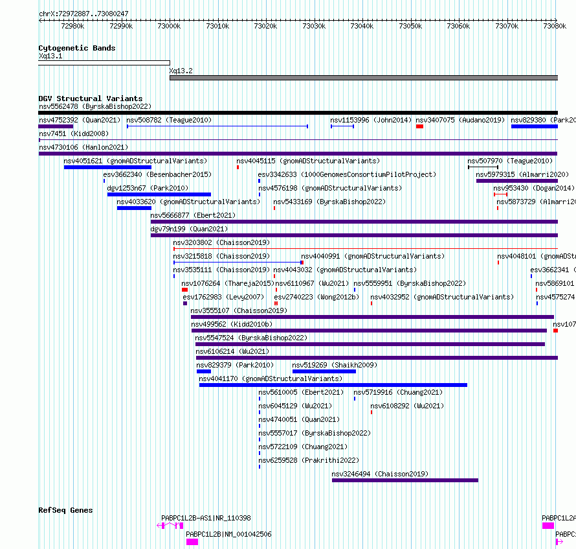The height and width of the screenshot is (549, 576).
Task: Click the 73040k ruler position label
Action: [362, 27]
